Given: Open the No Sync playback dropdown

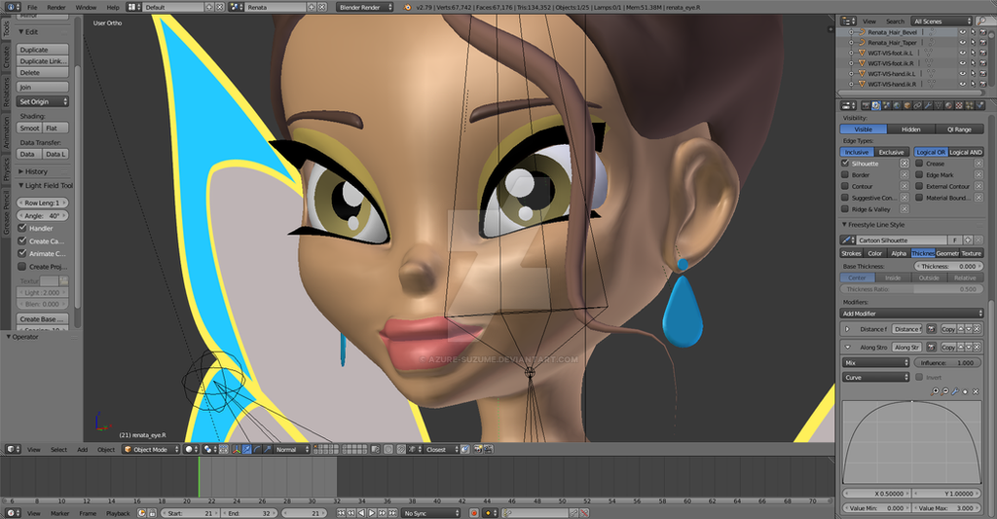Looking at the screenshot, I should tap(430, 512).
